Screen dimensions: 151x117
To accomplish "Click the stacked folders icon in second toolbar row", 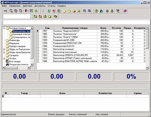I will pos(55,16).
